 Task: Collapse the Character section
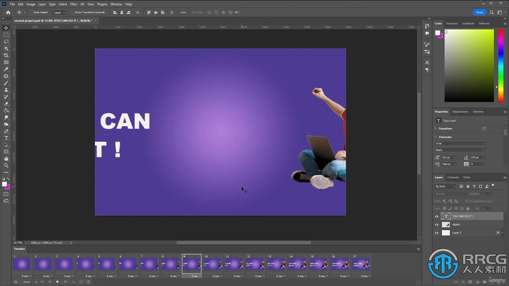tap(436, 137)
